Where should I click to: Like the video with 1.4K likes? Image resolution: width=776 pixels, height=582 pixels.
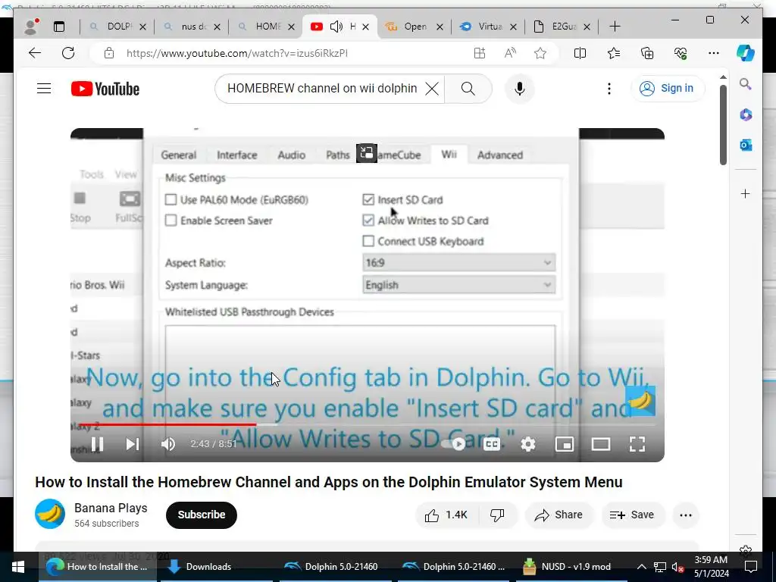click(446, 515)
